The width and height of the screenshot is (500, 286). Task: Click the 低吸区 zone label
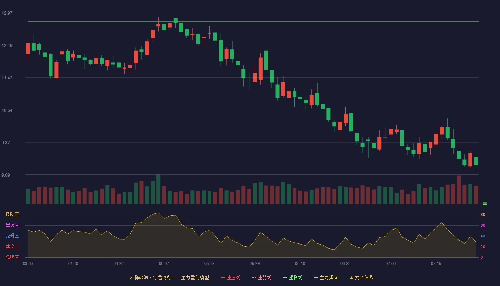point(12,257)
